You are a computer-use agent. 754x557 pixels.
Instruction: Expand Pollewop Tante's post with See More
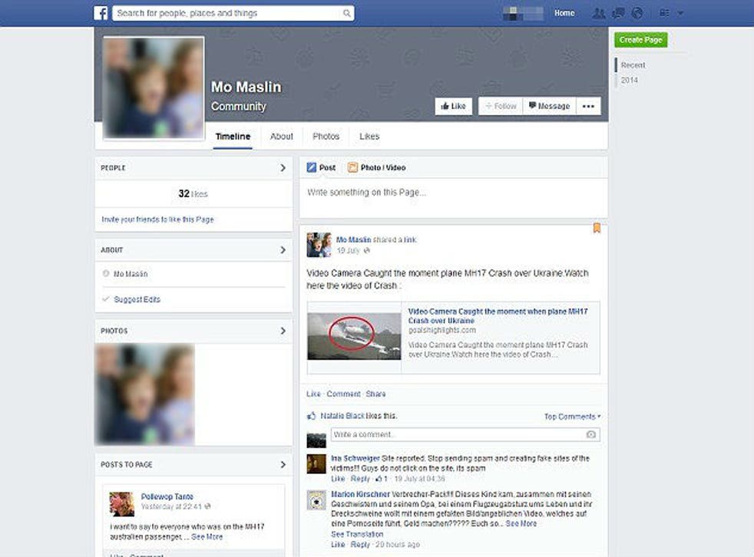pos(207,537)
